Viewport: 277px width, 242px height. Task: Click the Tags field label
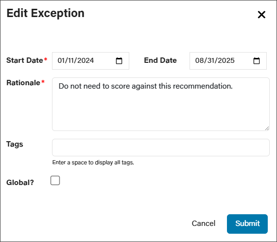(x=15, y=144)
